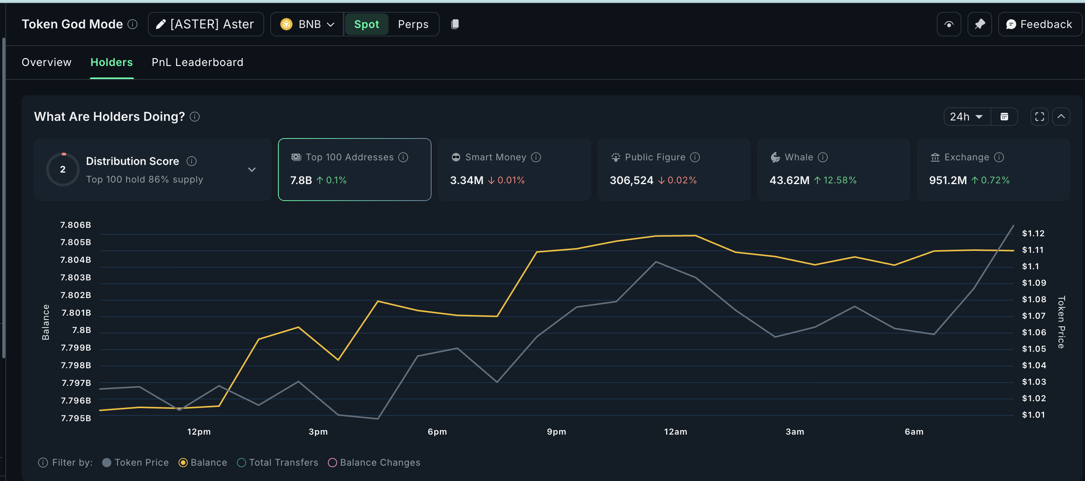Open the calendar date picker icon
Screen dimensions: 1085x481
click(1005, 117)
